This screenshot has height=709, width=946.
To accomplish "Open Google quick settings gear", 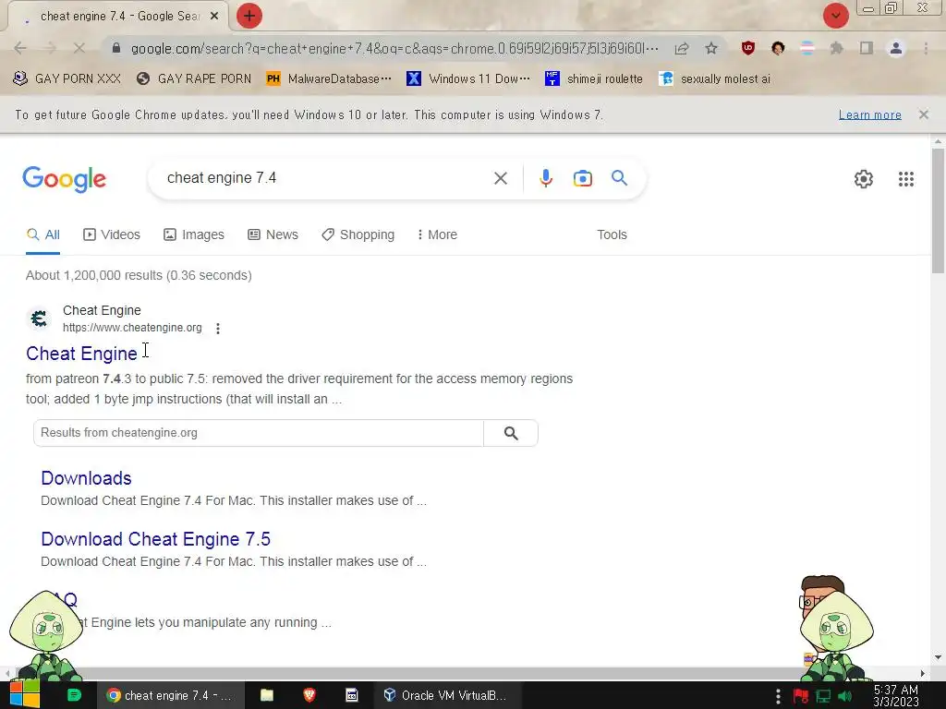I will [864, 179].
